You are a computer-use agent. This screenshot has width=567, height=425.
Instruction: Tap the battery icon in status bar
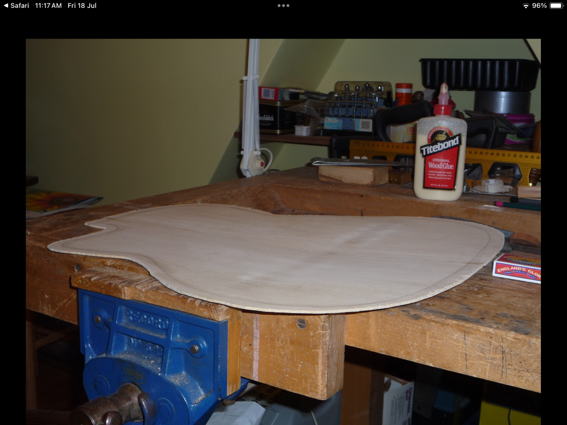(556, 6)
